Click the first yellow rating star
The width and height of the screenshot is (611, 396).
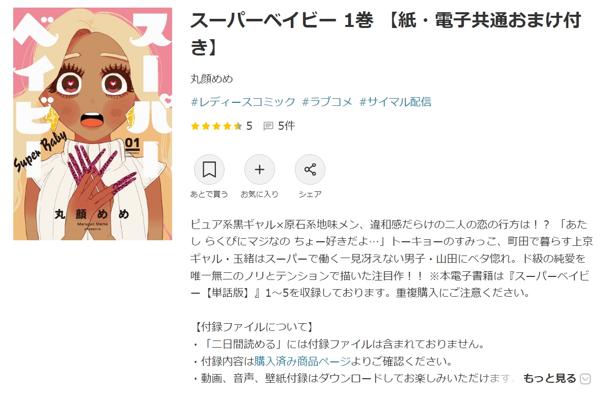click(x=195, y=126)
